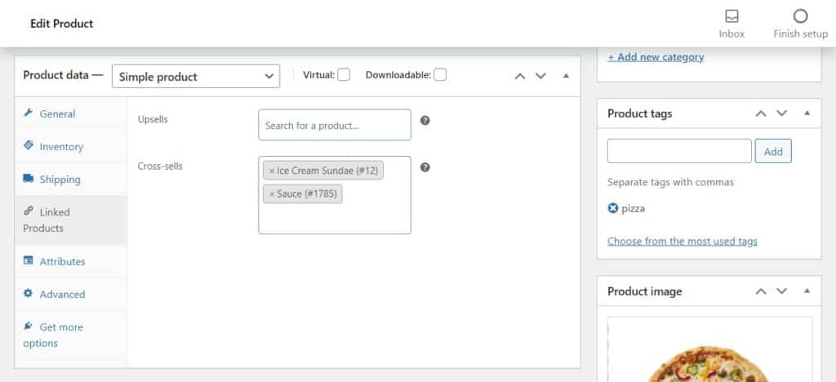
Task: Click the Cross-sells help question mark icon
Action: point(425,167)
